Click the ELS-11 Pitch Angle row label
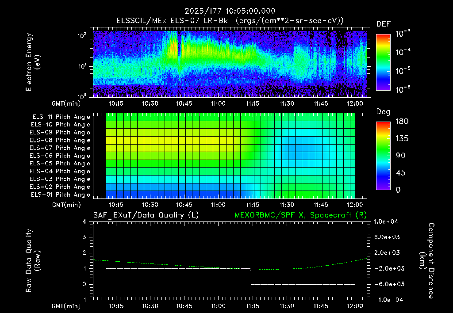Screen dimensions: 453x313 (61, 117)
